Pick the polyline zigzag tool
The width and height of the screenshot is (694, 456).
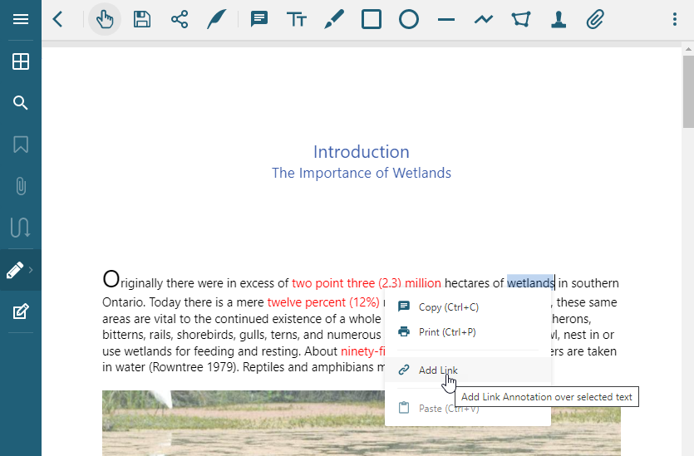(x=484, y=19)
